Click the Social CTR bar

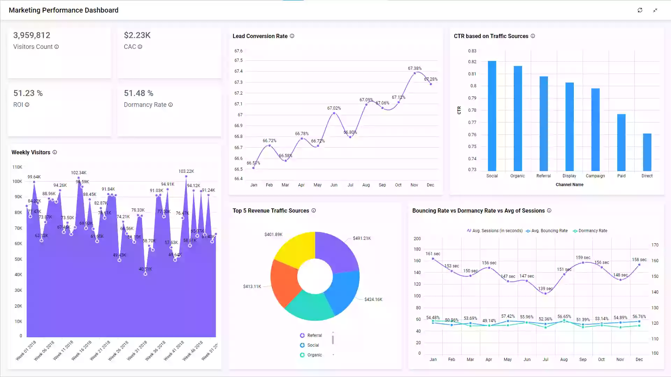tap(492, 116)
